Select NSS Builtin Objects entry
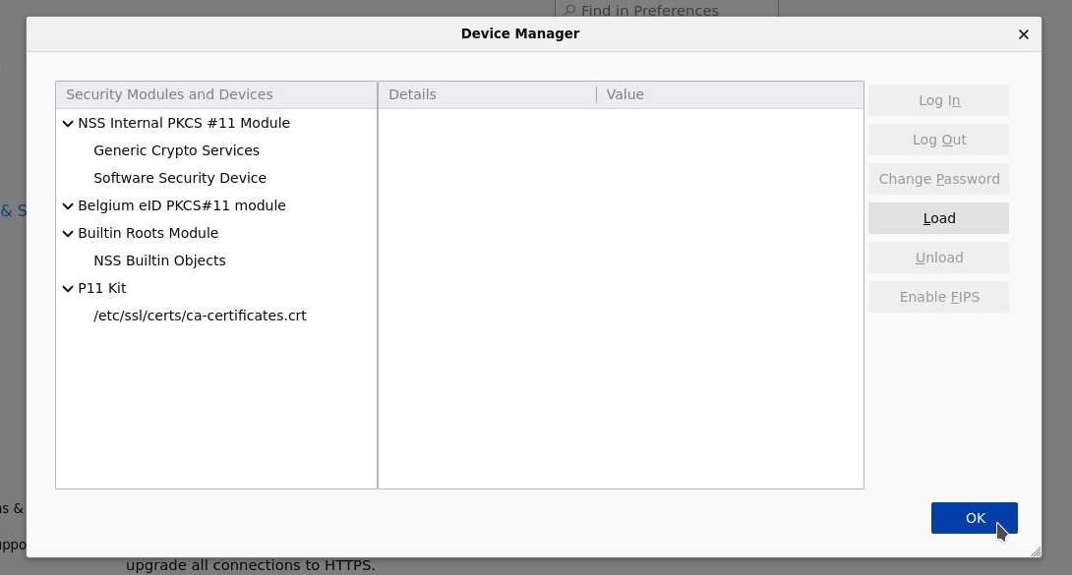Image resolution: width=1072 pixels, height=575 pixels. pyautogui.click(x=216, y=260)
